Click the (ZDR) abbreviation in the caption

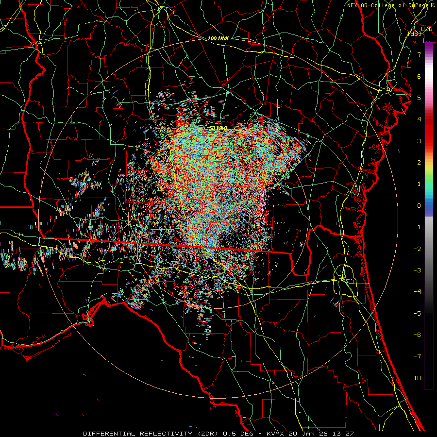click(x=208, y=434)
